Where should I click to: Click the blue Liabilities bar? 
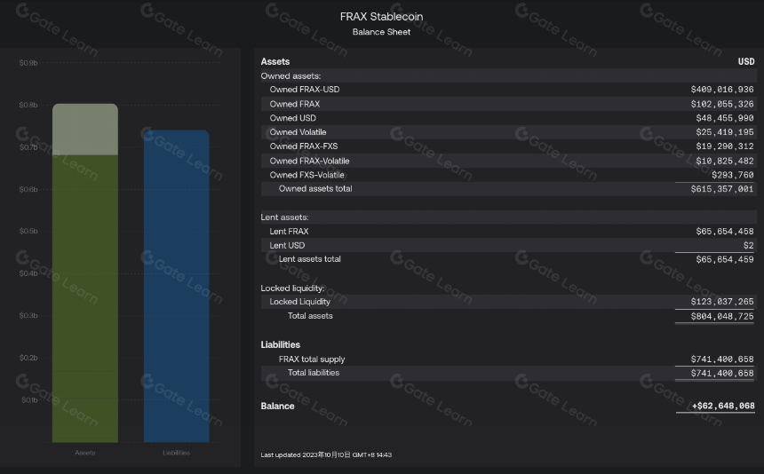(177, 286)
